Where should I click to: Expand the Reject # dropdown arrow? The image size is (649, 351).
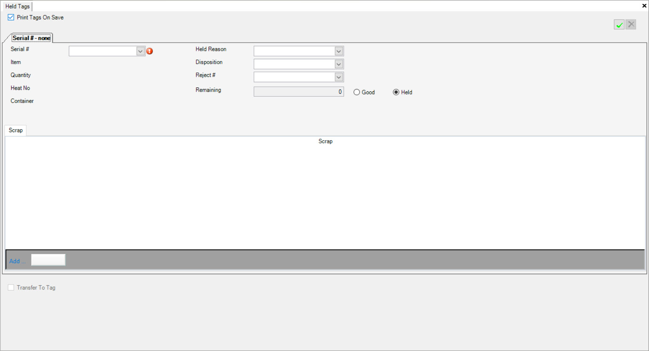[x=339, y=77]
